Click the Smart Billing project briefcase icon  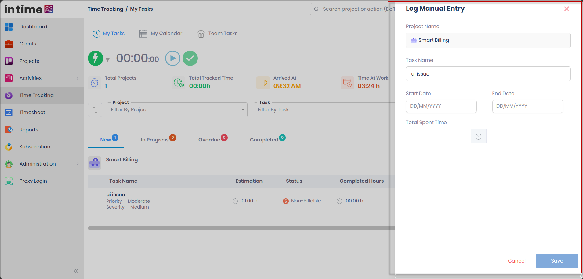point(95,163)
